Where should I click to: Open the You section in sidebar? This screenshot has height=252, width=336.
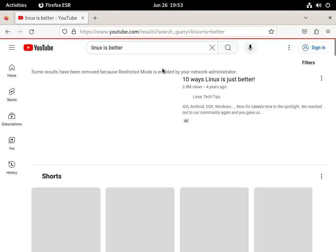point(12,143)
